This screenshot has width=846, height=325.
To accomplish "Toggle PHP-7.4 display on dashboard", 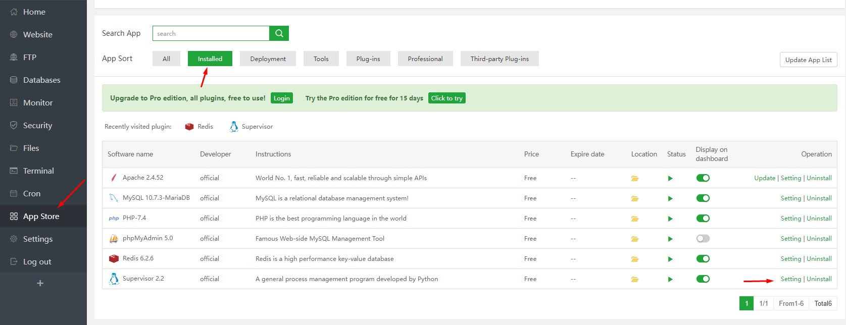I will tap(703, 219).
